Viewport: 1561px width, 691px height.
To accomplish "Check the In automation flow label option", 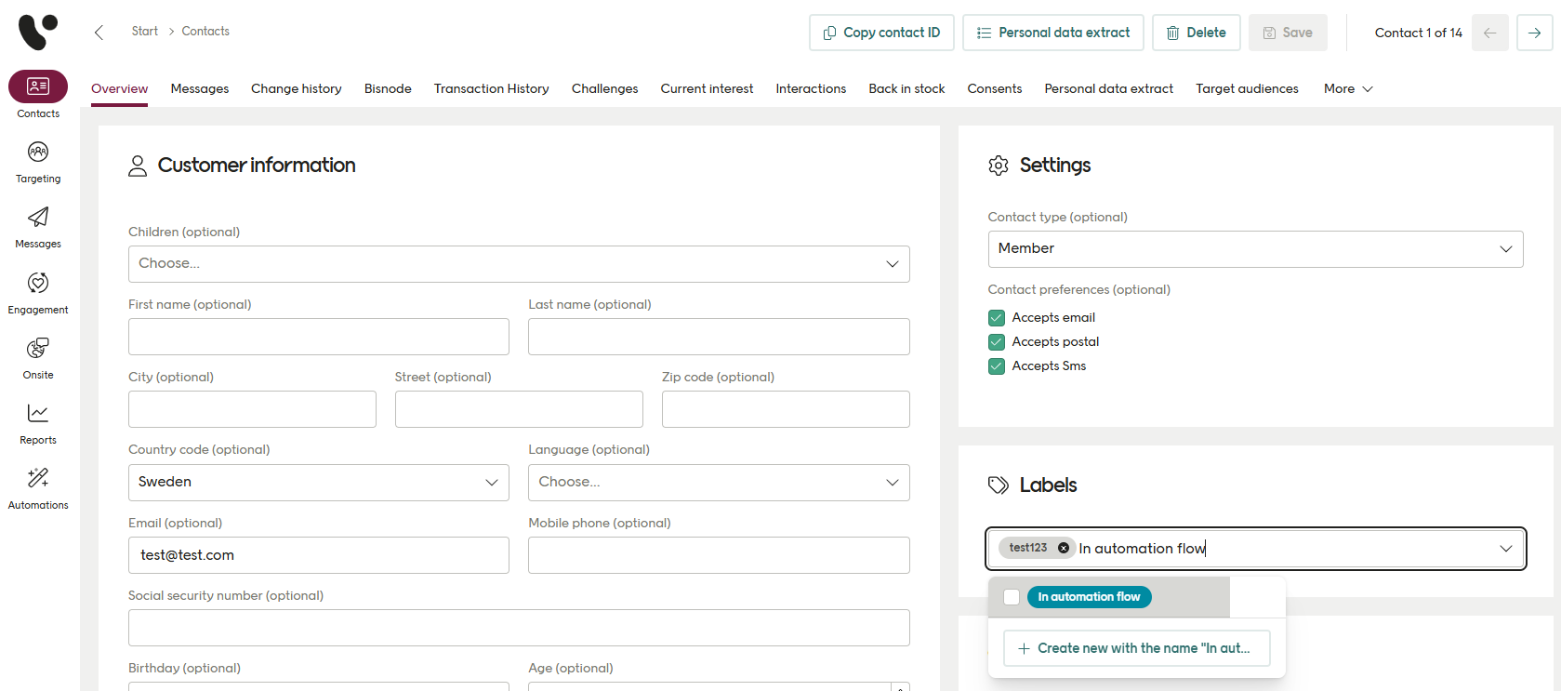I will tap(1012, 597).
